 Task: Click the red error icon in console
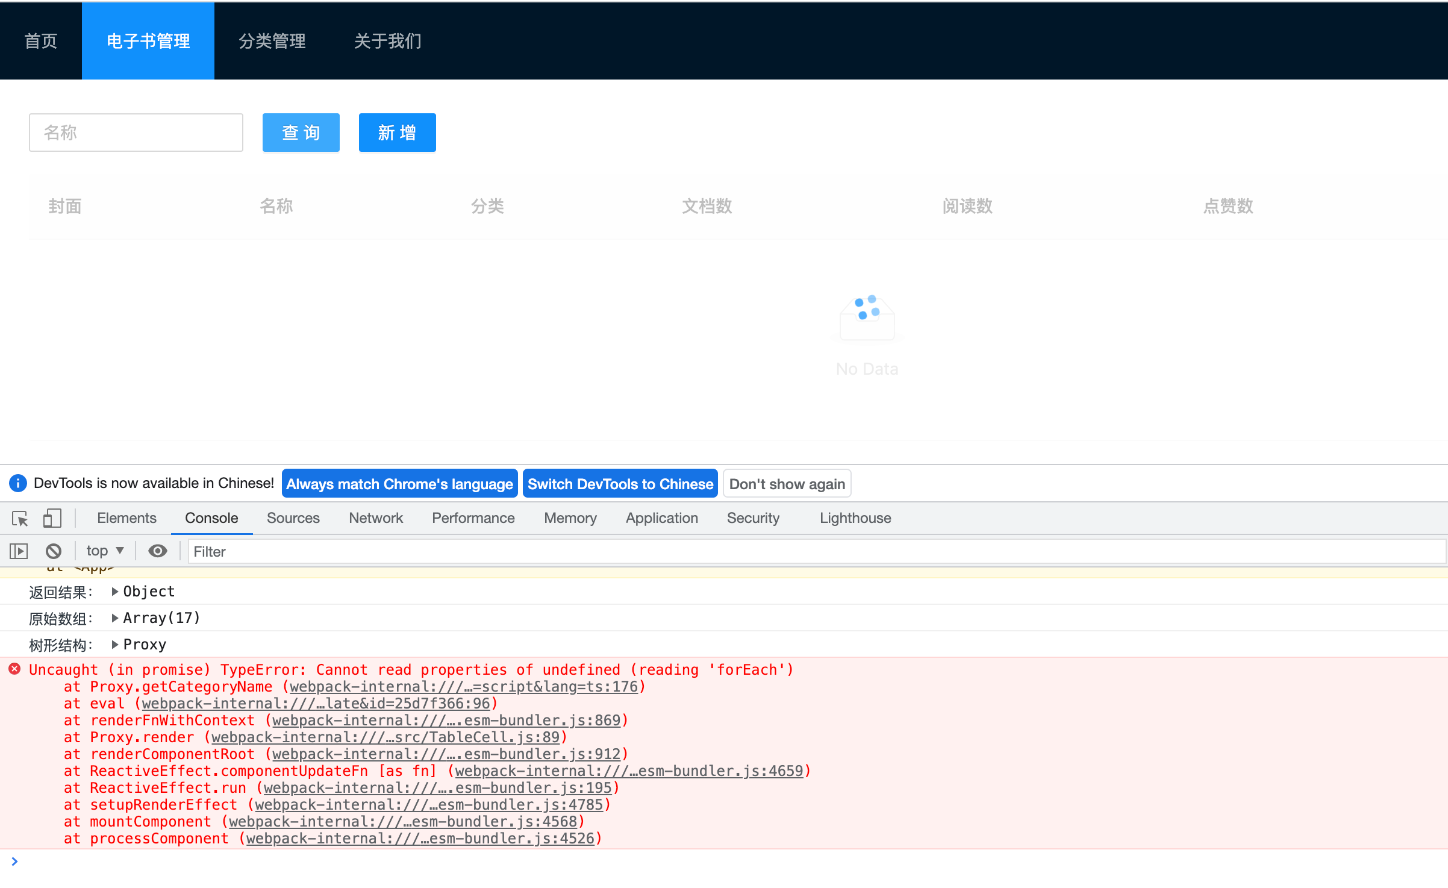click(x=14, y=669)
